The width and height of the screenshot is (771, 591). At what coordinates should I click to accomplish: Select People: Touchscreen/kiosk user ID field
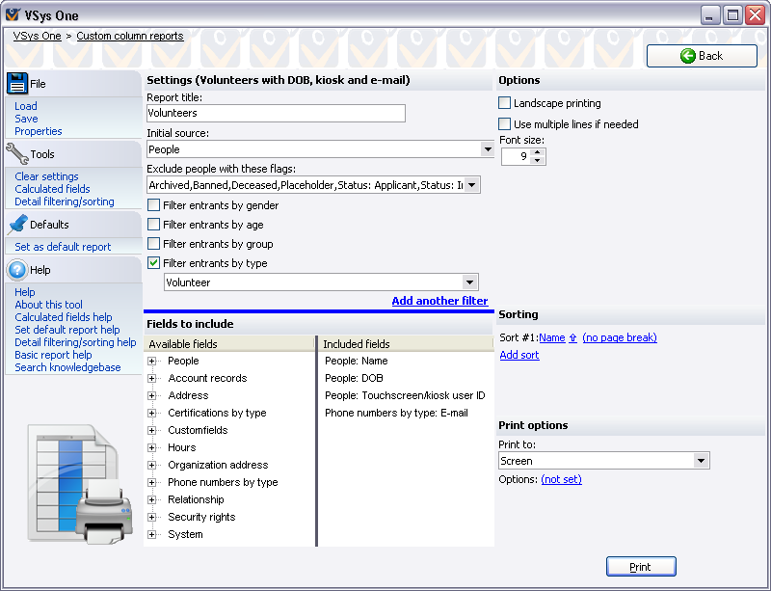click(405, 395)
